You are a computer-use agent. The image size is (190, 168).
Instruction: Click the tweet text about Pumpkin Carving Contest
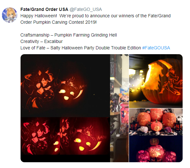(96, 19)
